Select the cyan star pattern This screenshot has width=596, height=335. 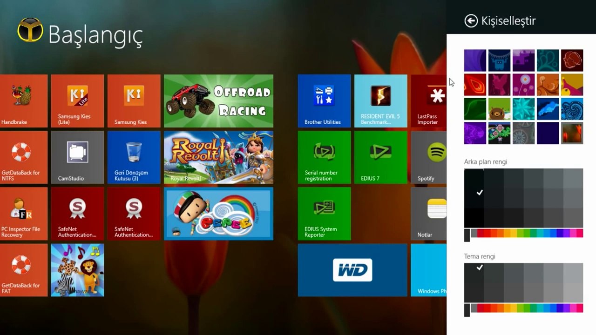[523, 109]
